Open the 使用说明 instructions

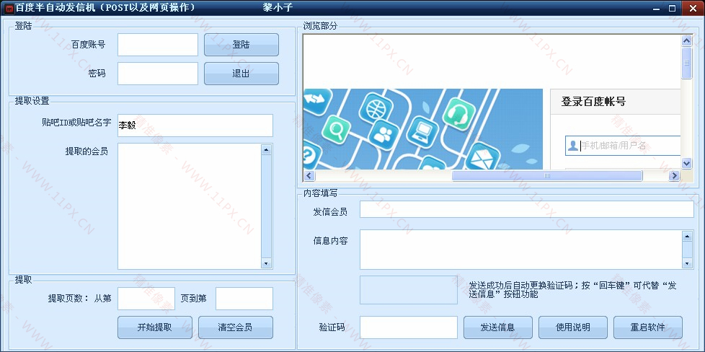click(572, 327)
